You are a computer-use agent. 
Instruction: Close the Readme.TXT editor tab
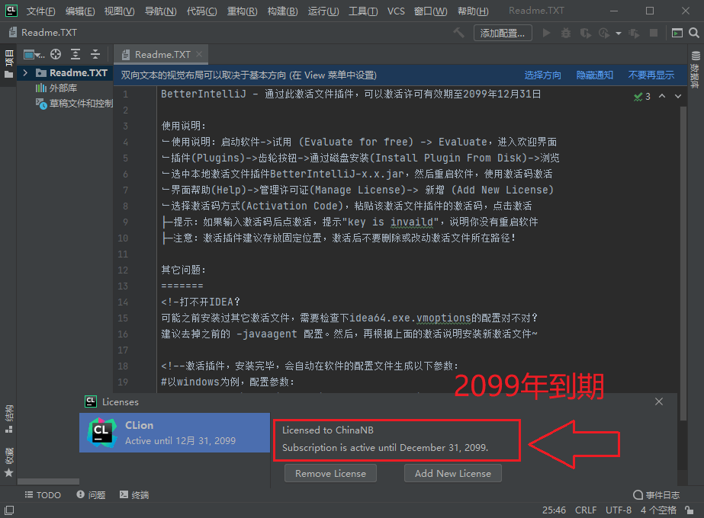click(x=199, y=54)
